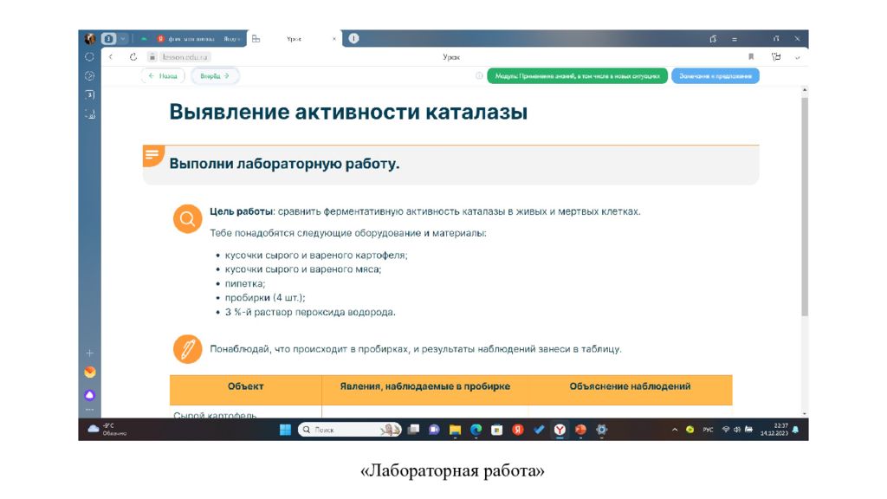Click list item 3 %-й раствор пероксида водорода

(x=310, y=312)
